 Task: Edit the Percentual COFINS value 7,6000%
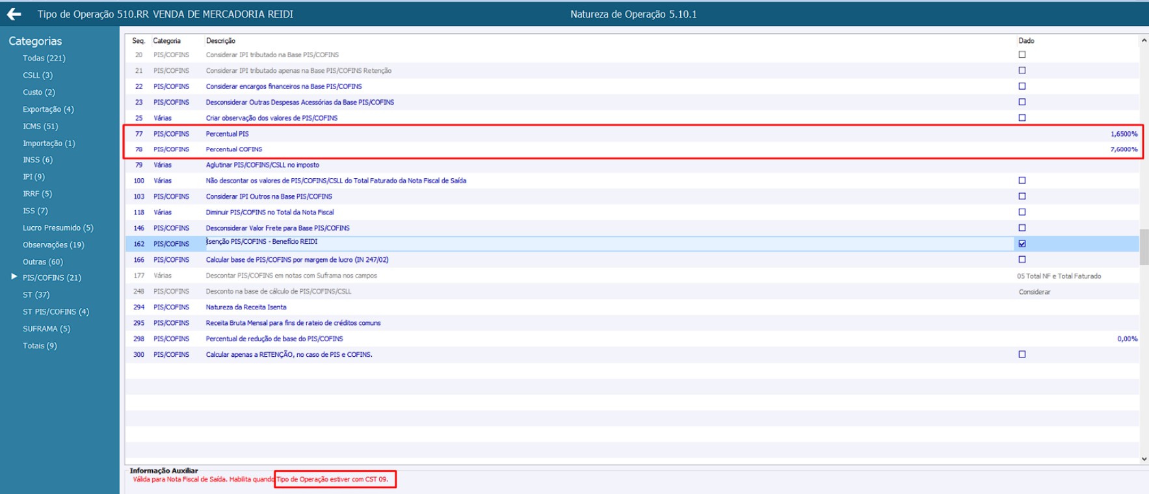click(1124, 149)
